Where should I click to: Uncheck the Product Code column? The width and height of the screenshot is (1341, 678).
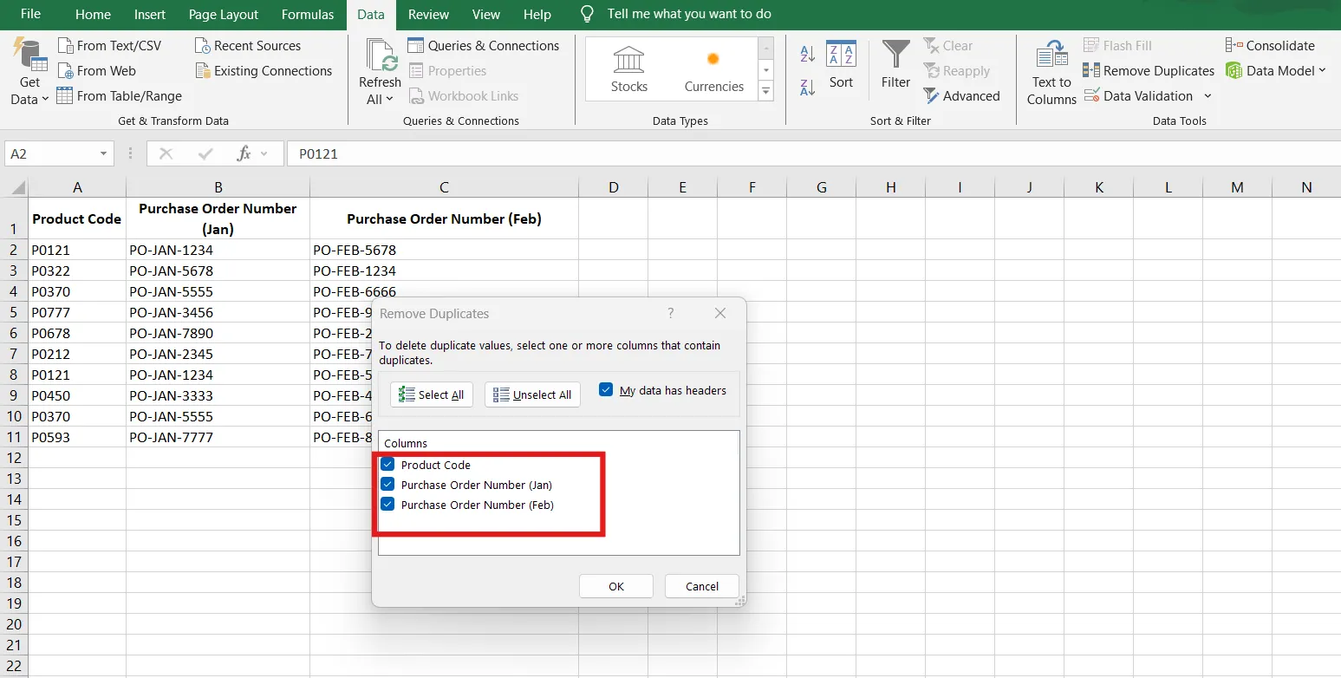coord(387,465)
